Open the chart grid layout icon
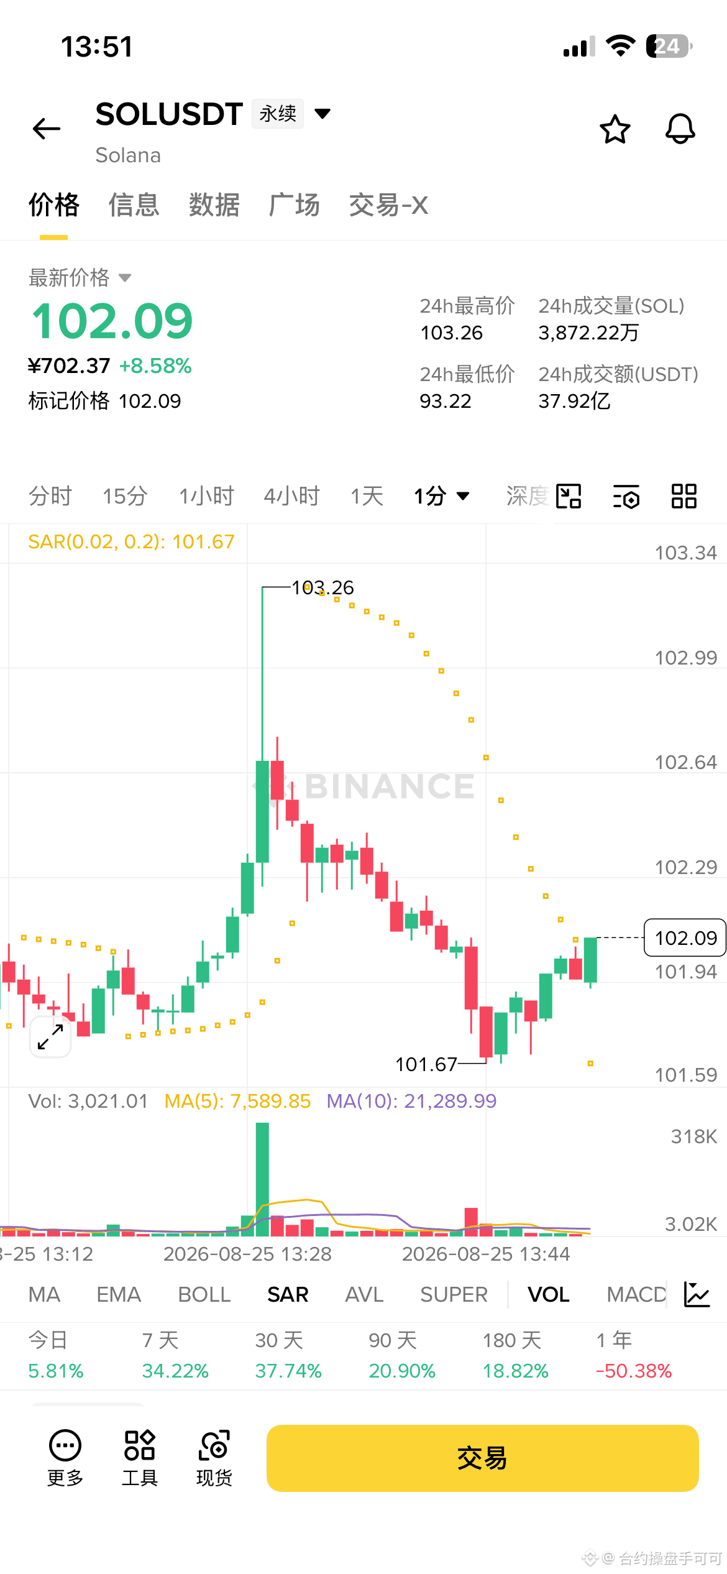The image size is (727, 1574). [x=684, y=496]
